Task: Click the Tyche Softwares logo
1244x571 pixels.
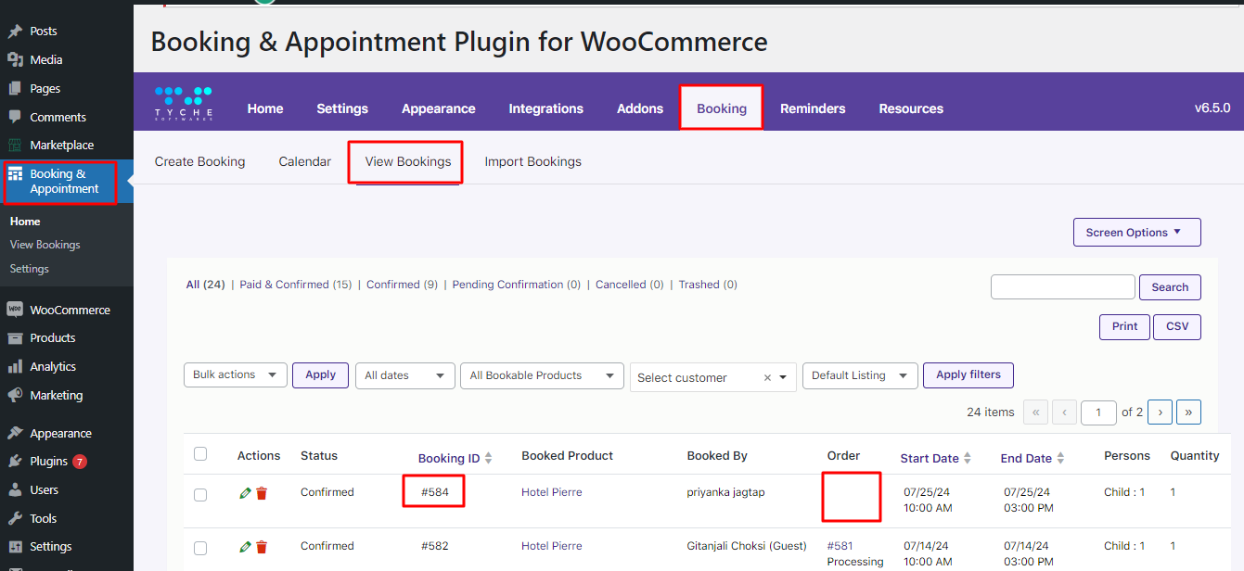Action: click(x=184, y=103)
